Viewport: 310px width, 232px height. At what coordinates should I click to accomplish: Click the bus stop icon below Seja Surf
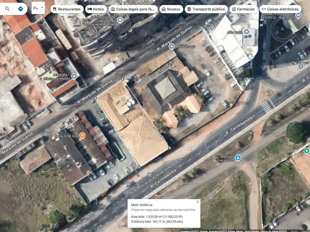(211, 197)
